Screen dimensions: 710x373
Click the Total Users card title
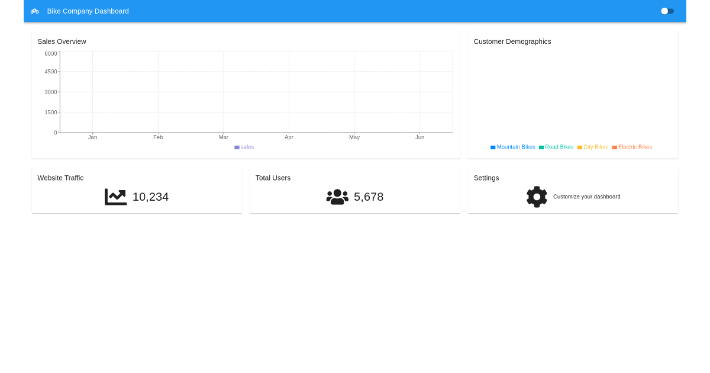coord(273,178)
